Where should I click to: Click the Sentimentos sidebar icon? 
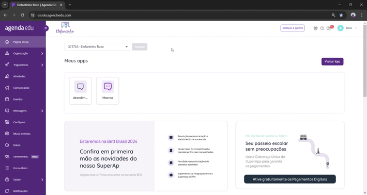[x=7, y=156]
